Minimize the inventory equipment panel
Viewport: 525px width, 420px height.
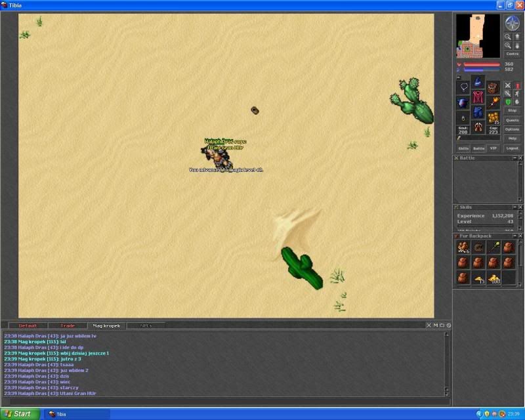(459, 77)
